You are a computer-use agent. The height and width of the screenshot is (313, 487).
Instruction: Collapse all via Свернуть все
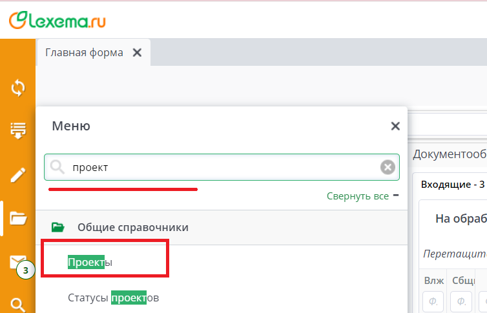357,196
